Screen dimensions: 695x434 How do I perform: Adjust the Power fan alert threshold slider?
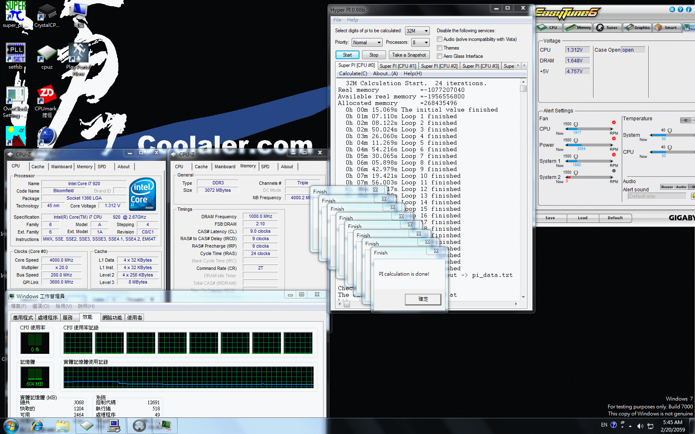click(576, 141)
